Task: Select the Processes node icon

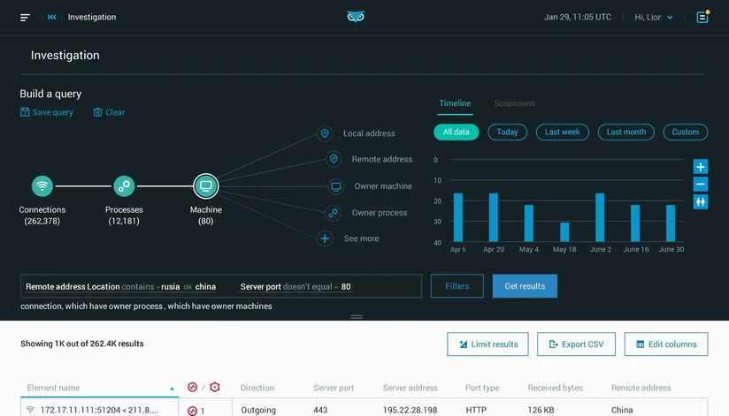Action: [x=124, y=186]
